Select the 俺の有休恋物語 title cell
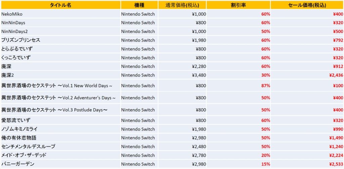The height and width of the screenshot is (169, 344). coord(61,138)
